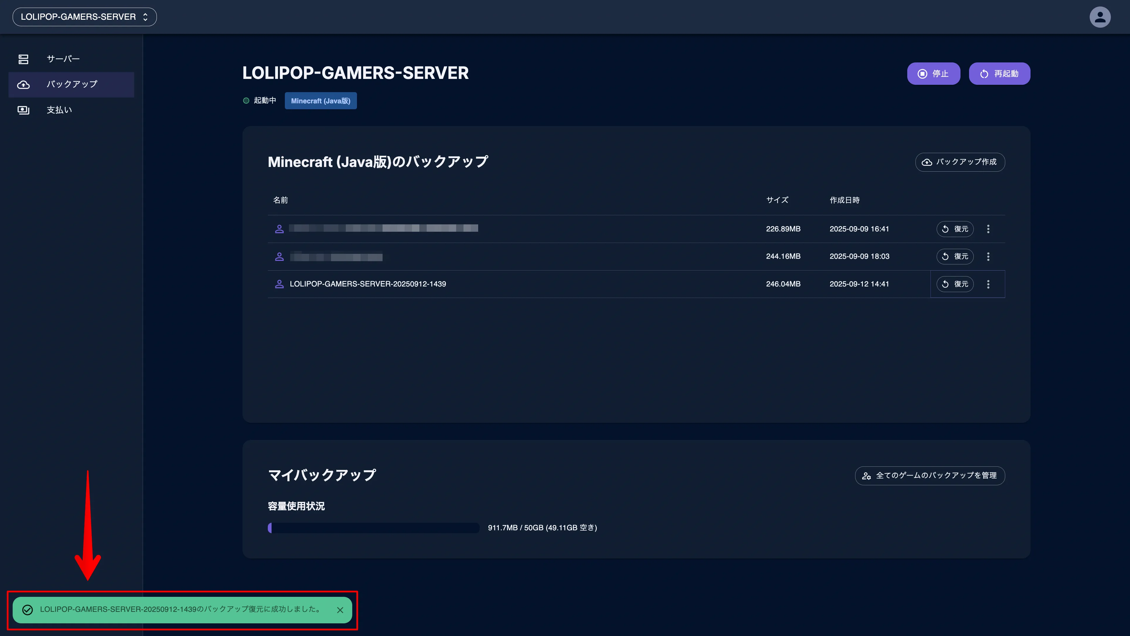Screen dimensions: 1130x636
Task: Dismiss the green success notification
Action: pos(340,610)
